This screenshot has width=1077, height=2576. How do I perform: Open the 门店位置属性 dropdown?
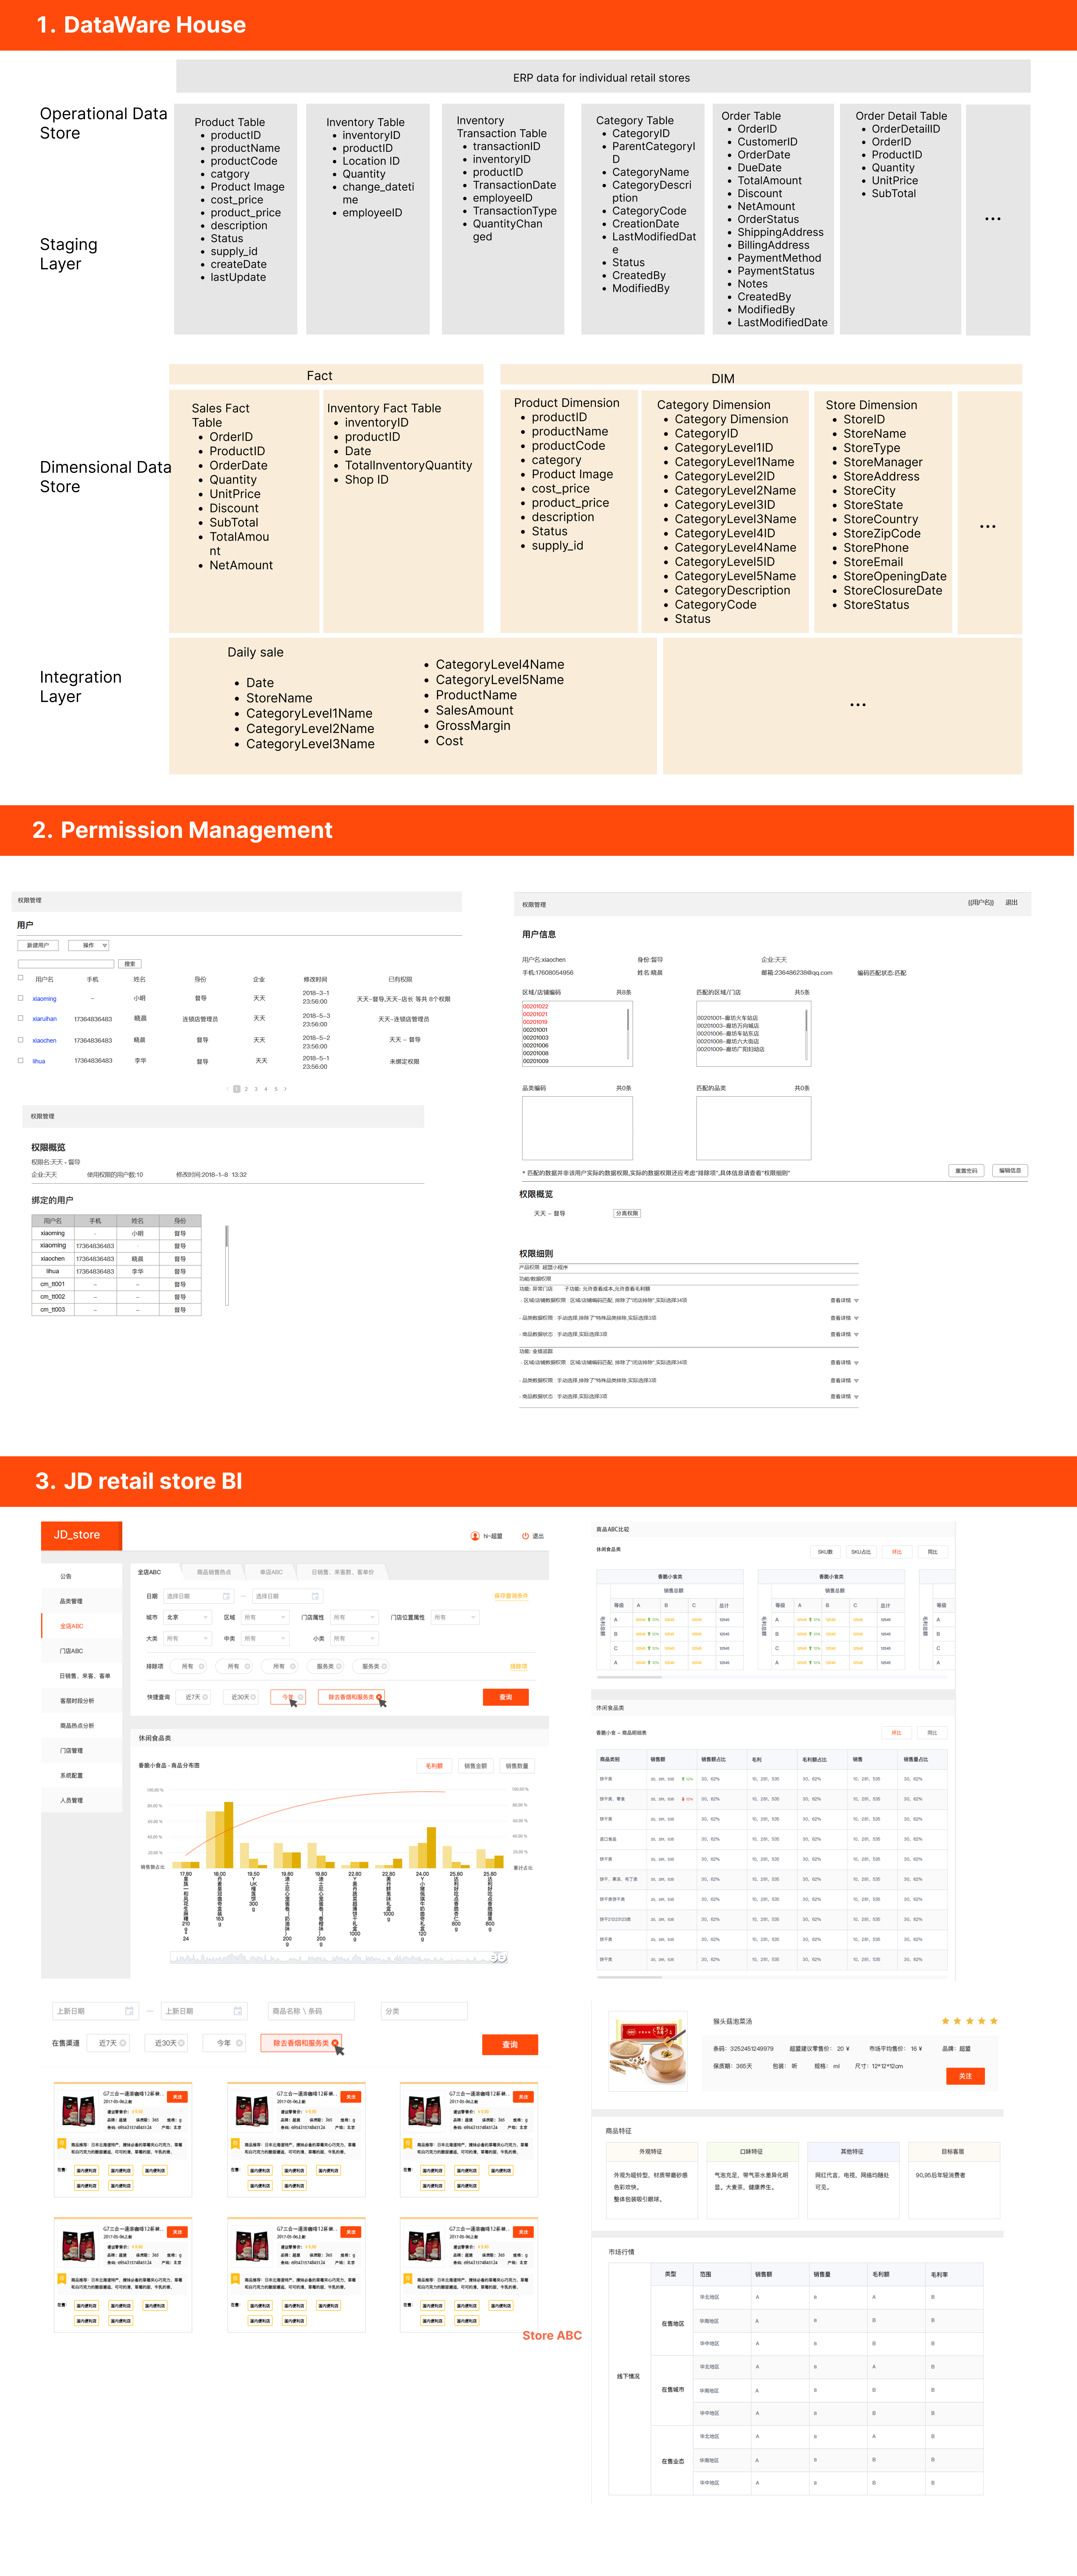pos(455,1617)
